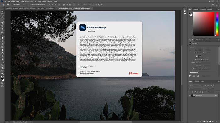Toggle the canvas width-height link icon
Viewport: 220px width, 123px height.
[x=190, y=51]
